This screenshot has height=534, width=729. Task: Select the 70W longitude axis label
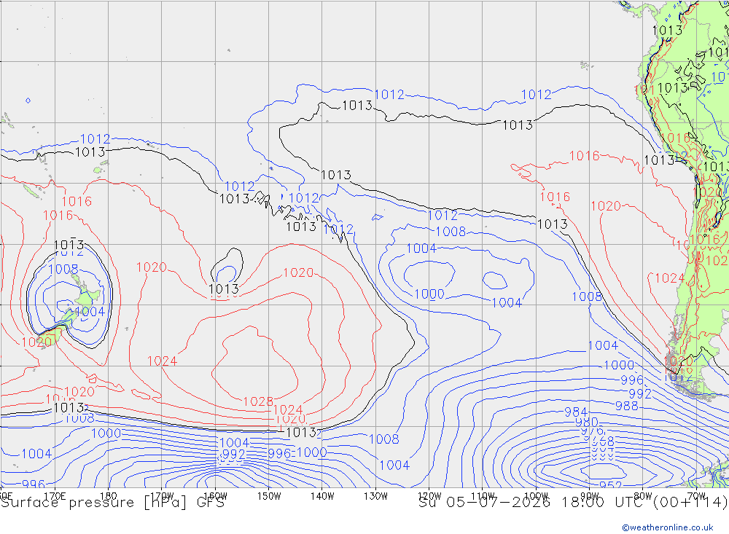point(696,496)
